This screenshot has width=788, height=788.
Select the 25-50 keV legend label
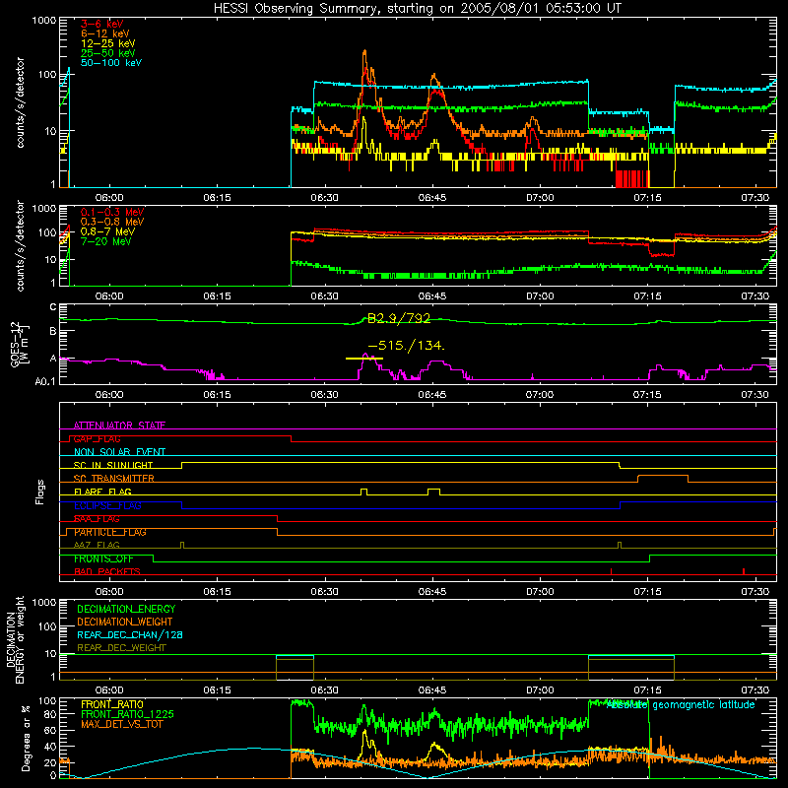point(108,53)
